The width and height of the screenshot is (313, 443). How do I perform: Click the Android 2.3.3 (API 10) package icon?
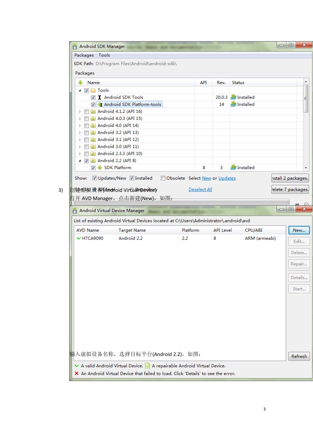(93, 154)
